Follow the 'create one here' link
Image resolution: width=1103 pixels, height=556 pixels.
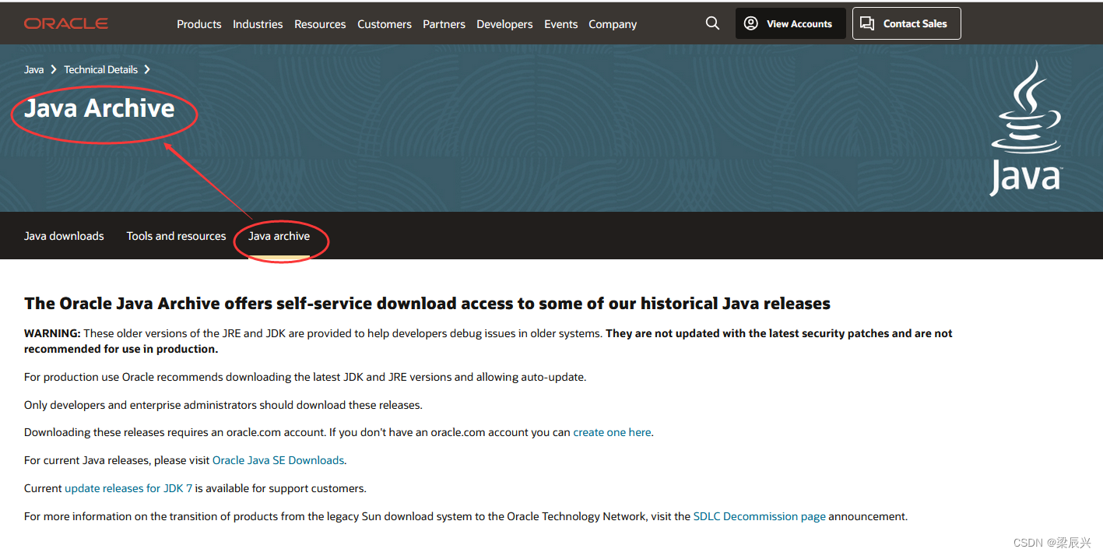pos(612,432)
